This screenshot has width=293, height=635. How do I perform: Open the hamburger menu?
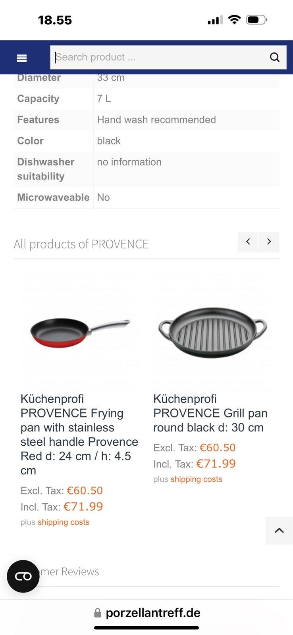pos(22,58)
